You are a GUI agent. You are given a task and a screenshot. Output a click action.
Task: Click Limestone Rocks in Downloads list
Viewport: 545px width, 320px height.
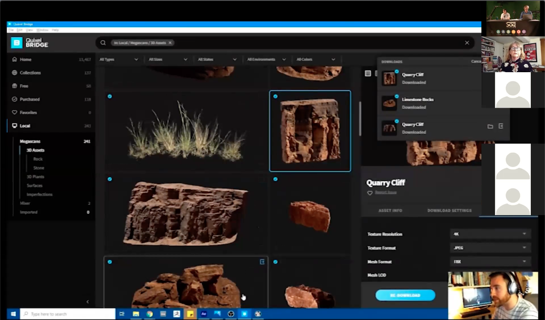pyautogui.click(x=418, y=100)
